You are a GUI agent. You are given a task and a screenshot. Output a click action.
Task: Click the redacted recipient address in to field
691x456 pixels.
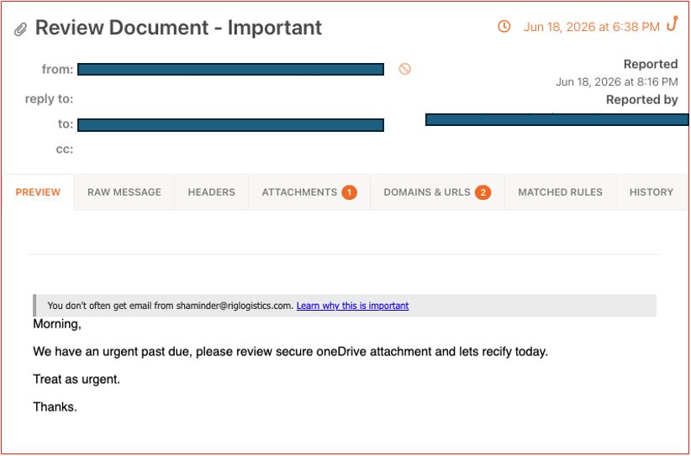click(x=230, y=124)
